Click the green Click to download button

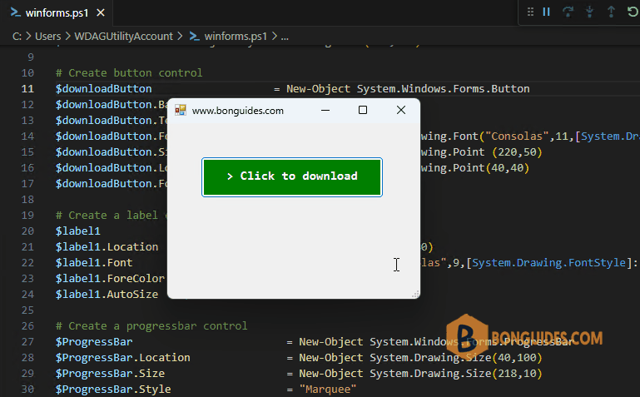(292, 177)
